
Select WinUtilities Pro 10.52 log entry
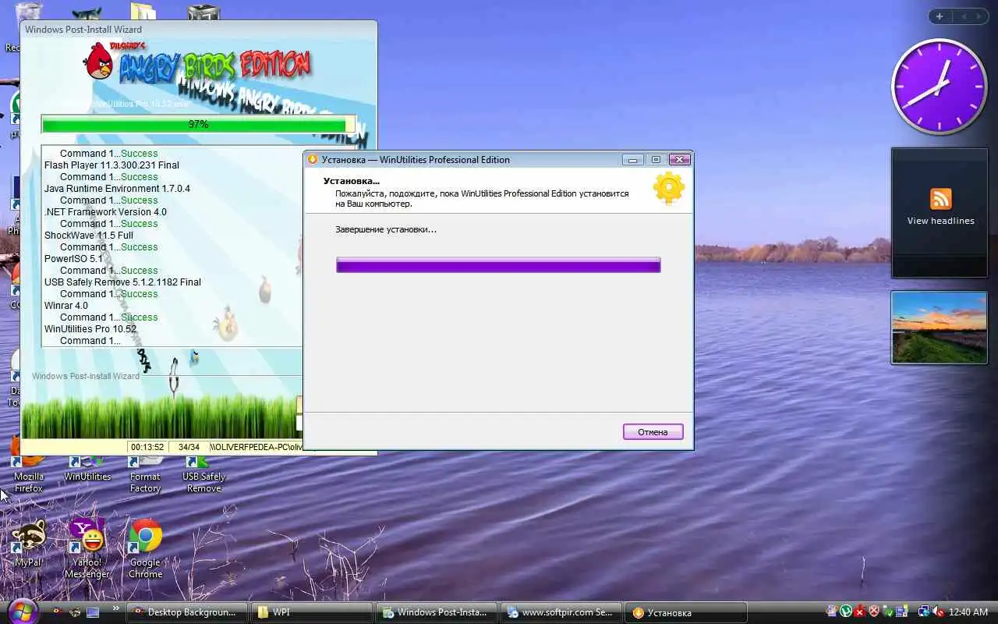tap(90, 329)
